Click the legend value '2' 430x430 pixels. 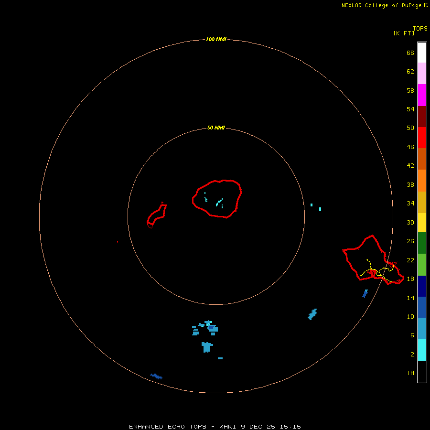click(412, 354)
